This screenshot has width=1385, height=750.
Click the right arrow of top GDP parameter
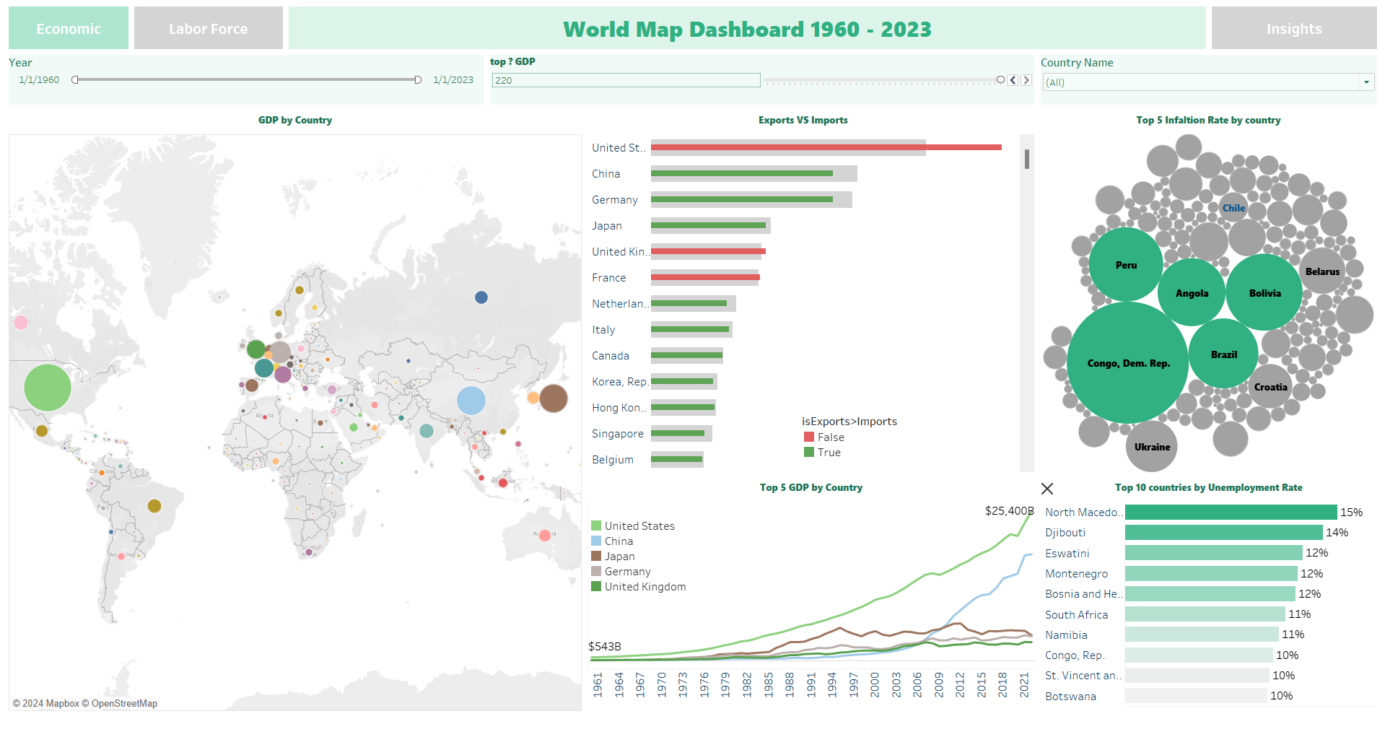pos(1026,80)
